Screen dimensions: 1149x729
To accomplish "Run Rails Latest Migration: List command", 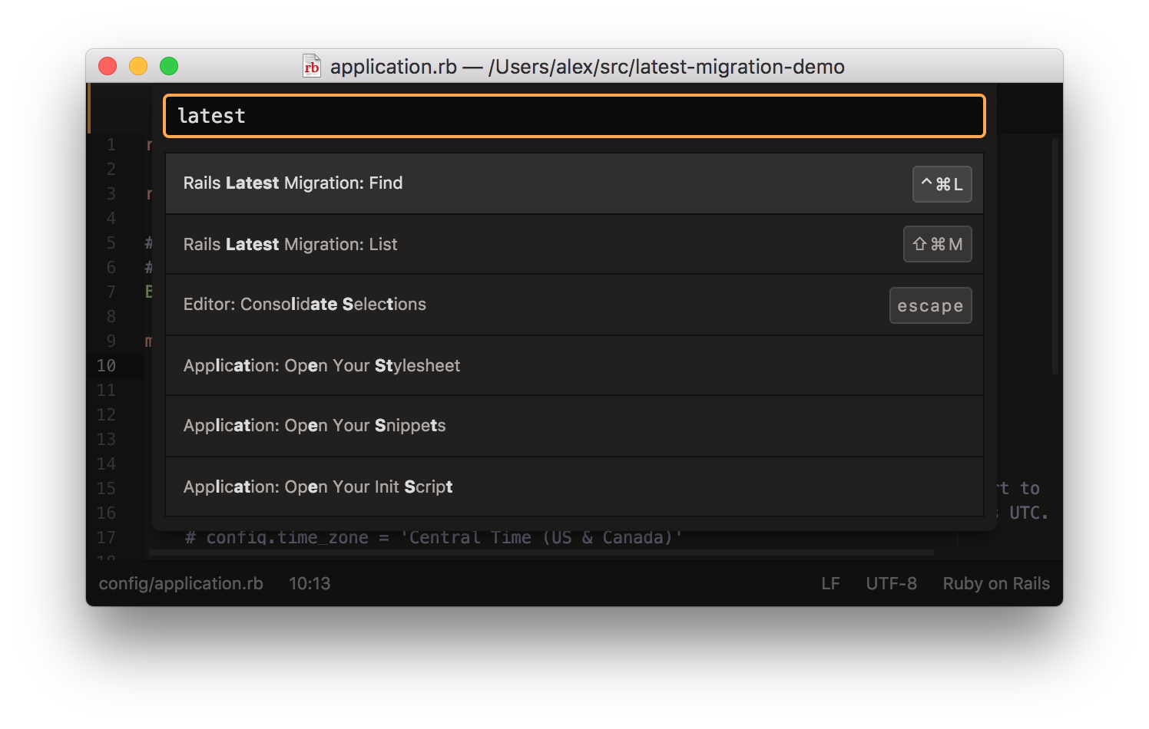I will [x=574, y=244].
